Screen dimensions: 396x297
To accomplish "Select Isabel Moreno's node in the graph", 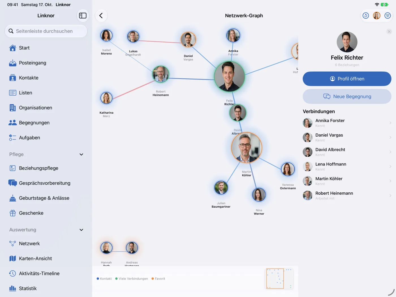I will click(x=106, y=36).
